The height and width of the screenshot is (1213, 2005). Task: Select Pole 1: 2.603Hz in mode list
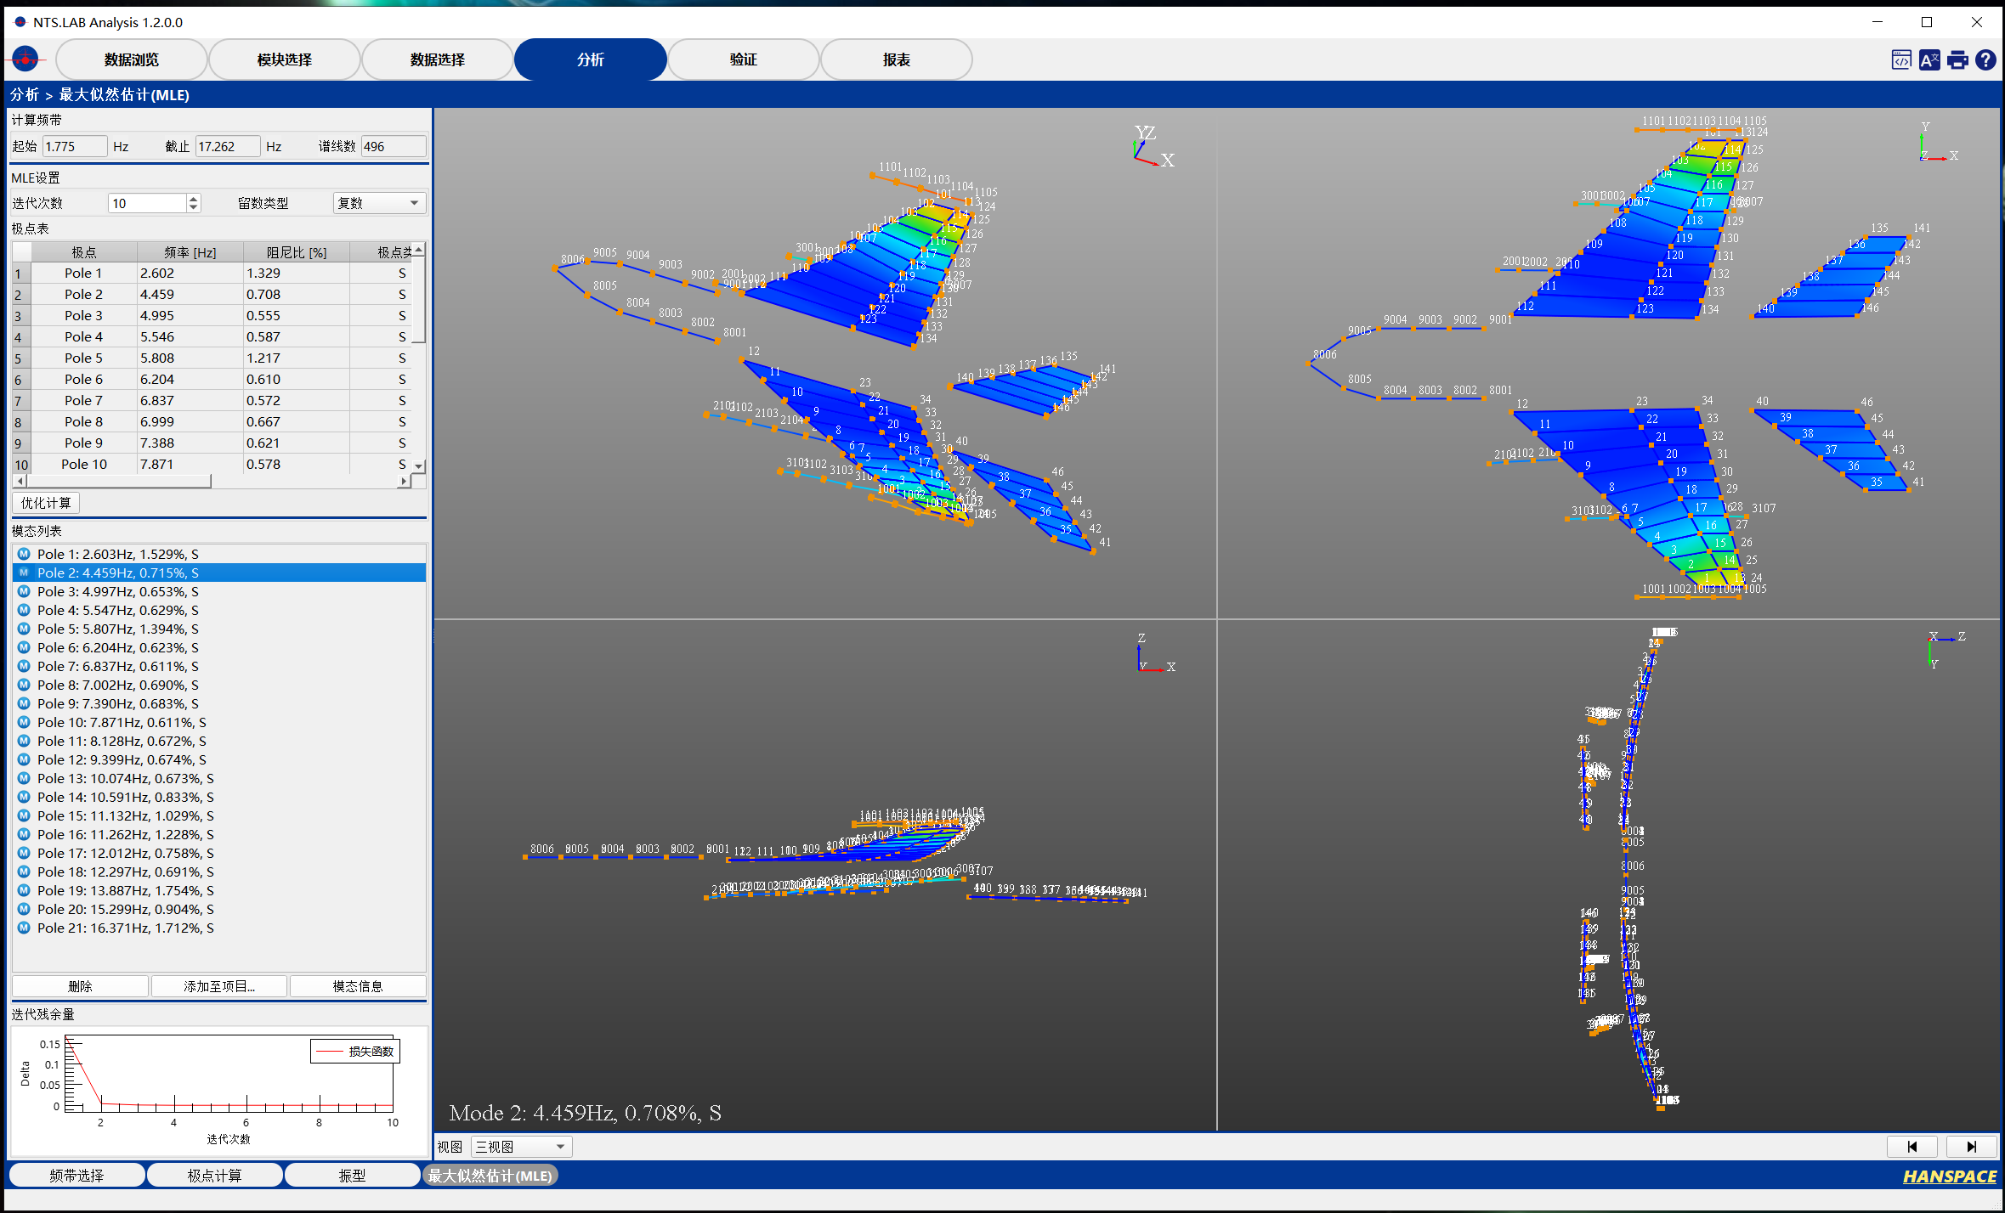(219, 554)
